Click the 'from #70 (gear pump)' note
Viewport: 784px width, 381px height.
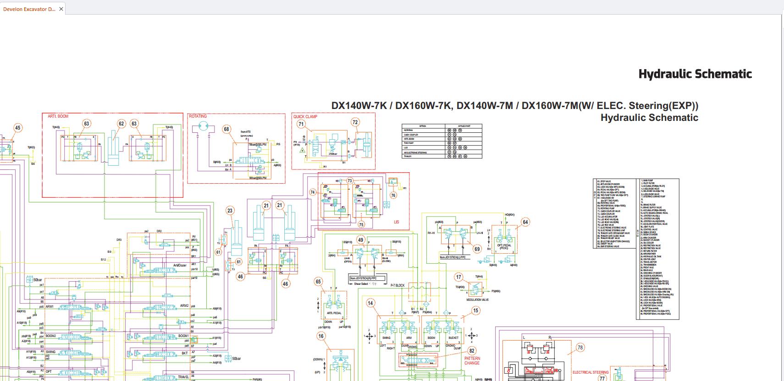tap(246, 134)
